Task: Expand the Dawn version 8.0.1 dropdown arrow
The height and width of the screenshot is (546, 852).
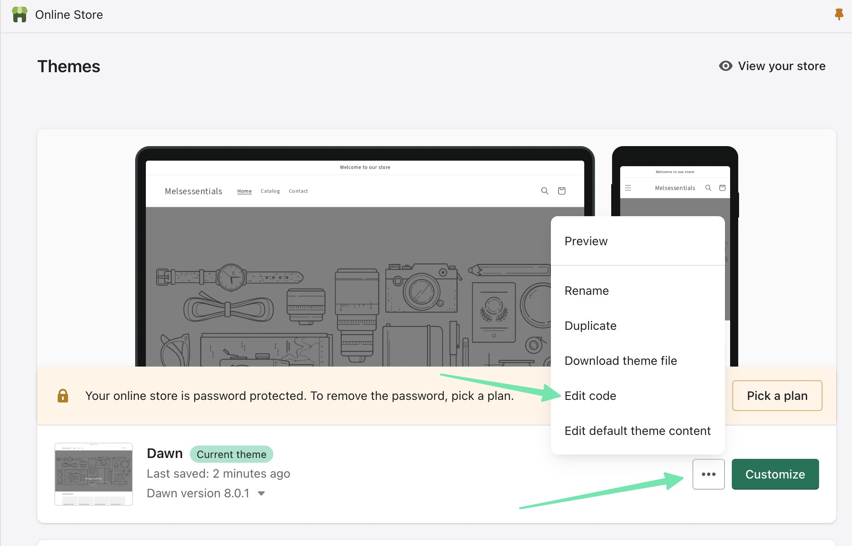Action: coord(261,493)
